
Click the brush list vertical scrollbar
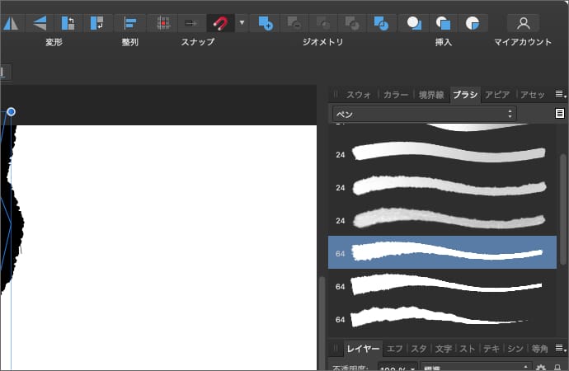click(563, 206)
